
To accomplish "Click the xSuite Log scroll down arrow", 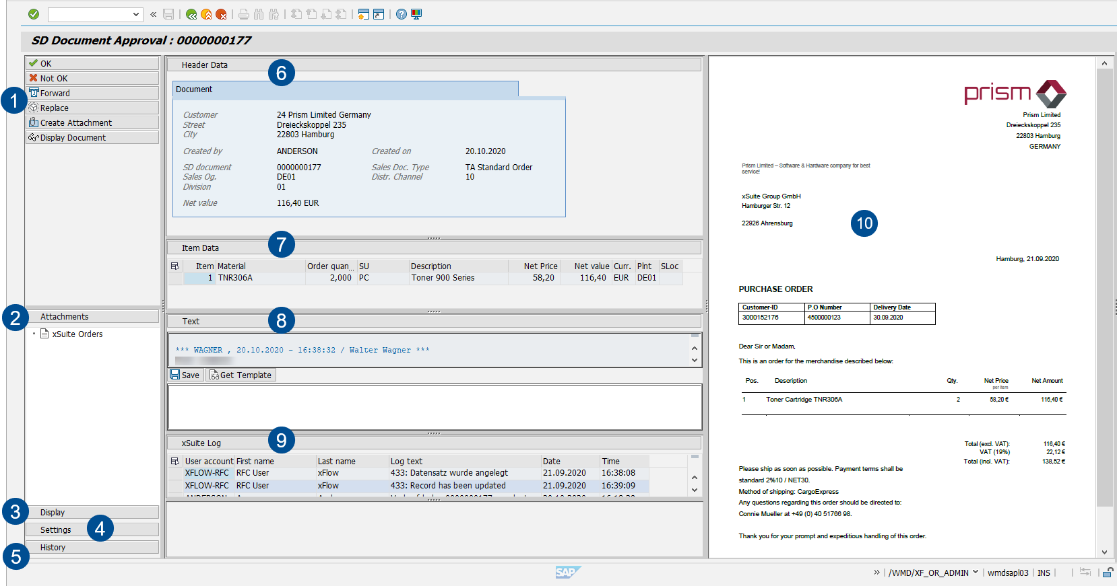I will 695,490.
